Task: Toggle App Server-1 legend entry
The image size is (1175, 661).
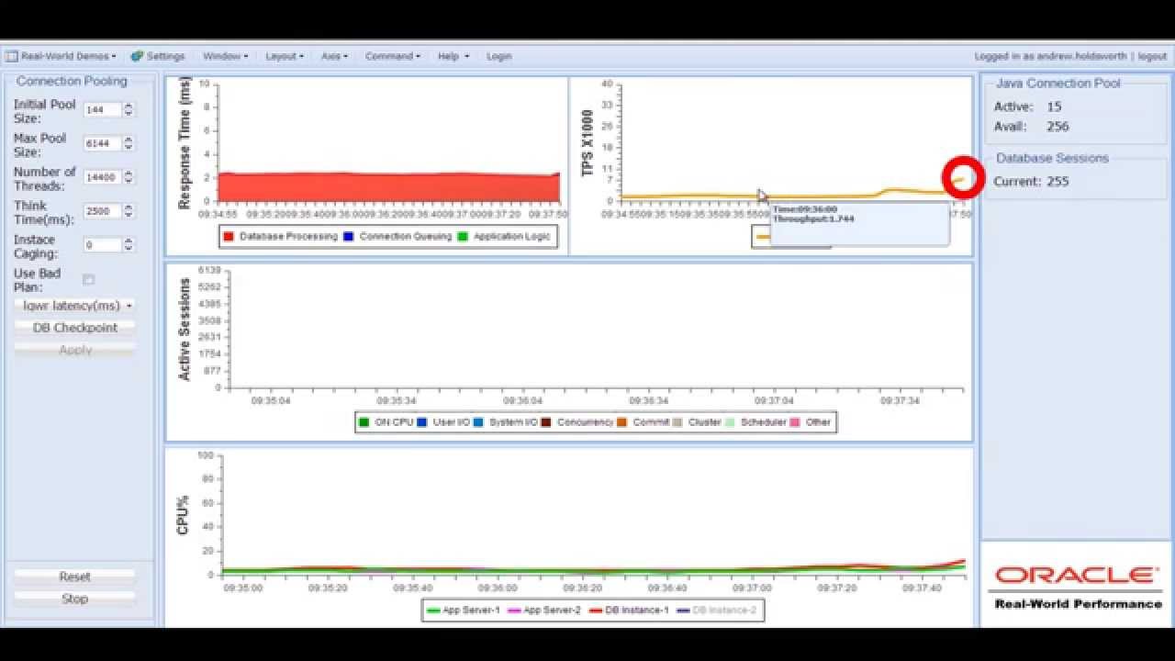Action: [x=464, y=611]
